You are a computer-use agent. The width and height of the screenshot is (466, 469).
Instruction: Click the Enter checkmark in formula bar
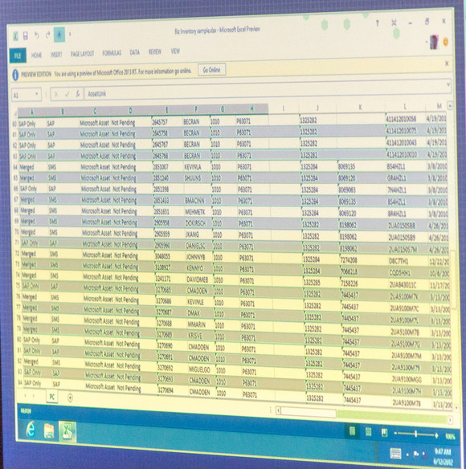coord(67,94)
